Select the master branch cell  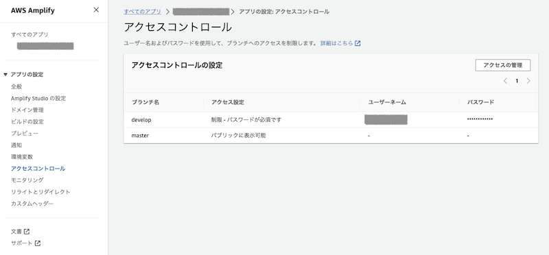[x=140, y=135]
